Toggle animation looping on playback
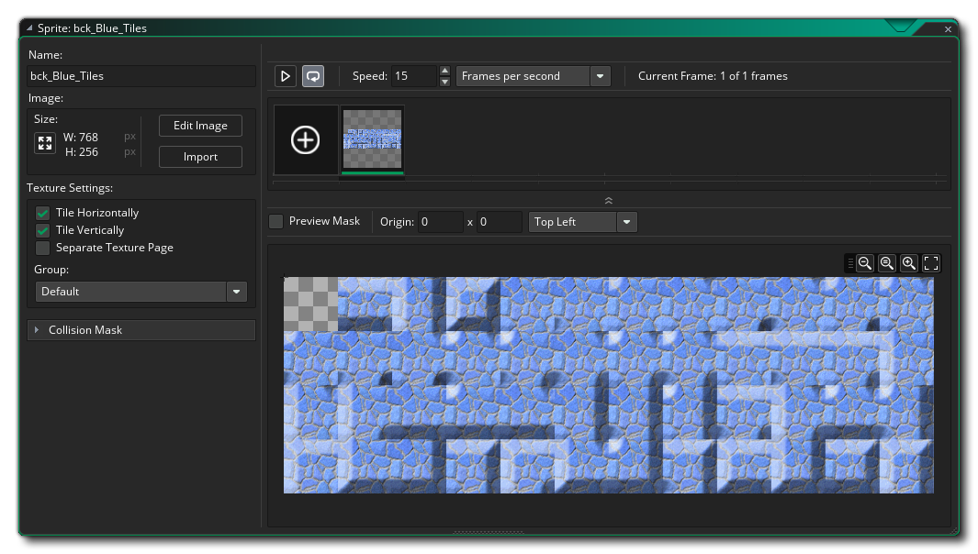This screenshot has width=978, height=554. tap(311, 76)
